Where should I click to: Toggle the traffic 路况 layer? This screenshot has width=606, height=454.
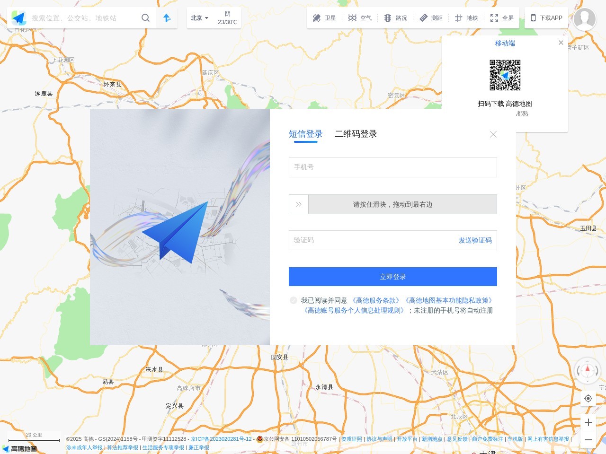[395, 18]
